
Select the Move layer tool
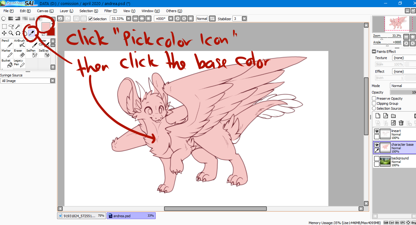[4, 33]
